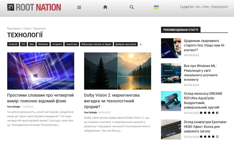Click date 11/09/2025 on first article

point(28,107)
